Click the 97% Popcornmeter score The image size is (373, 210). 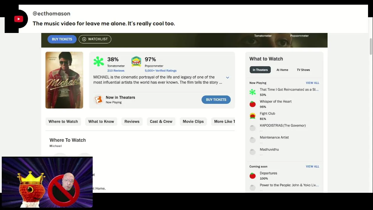coord(150,59)
